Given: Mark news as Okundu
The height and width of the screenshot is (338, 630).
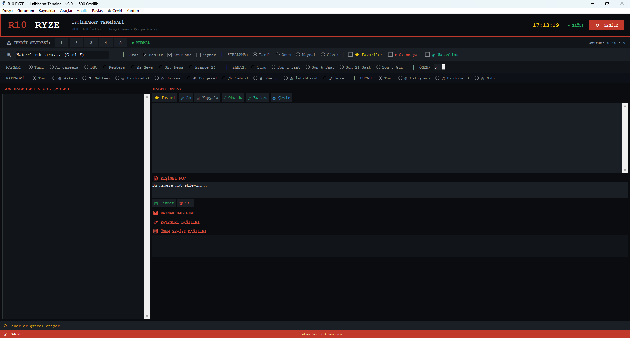Looking at the screenshot, I should (x=233, y=98).
